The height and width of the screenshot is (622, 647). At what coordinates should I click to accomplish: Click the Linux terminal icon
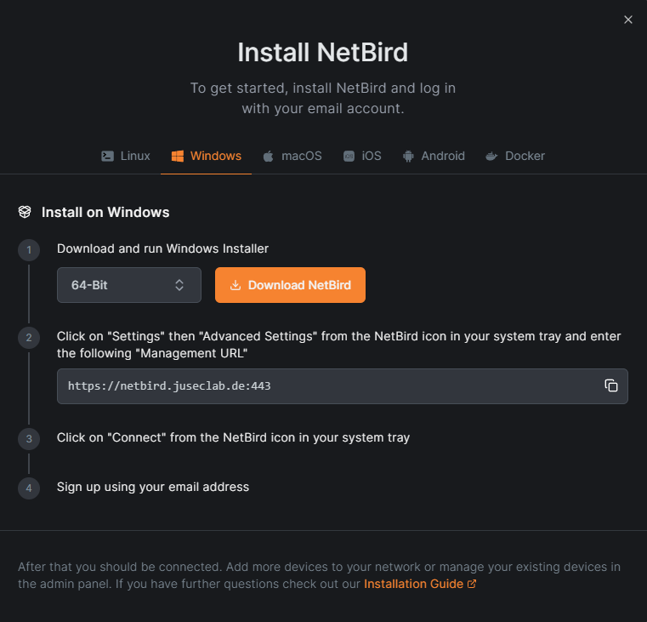coord(107,156)
